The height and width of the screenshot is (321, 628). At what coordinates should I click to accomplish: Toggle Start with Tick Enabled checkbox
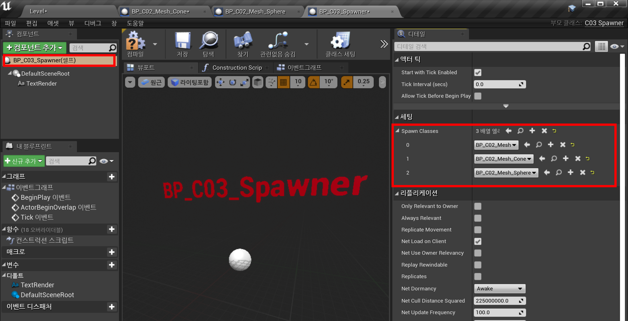(478, 73)
